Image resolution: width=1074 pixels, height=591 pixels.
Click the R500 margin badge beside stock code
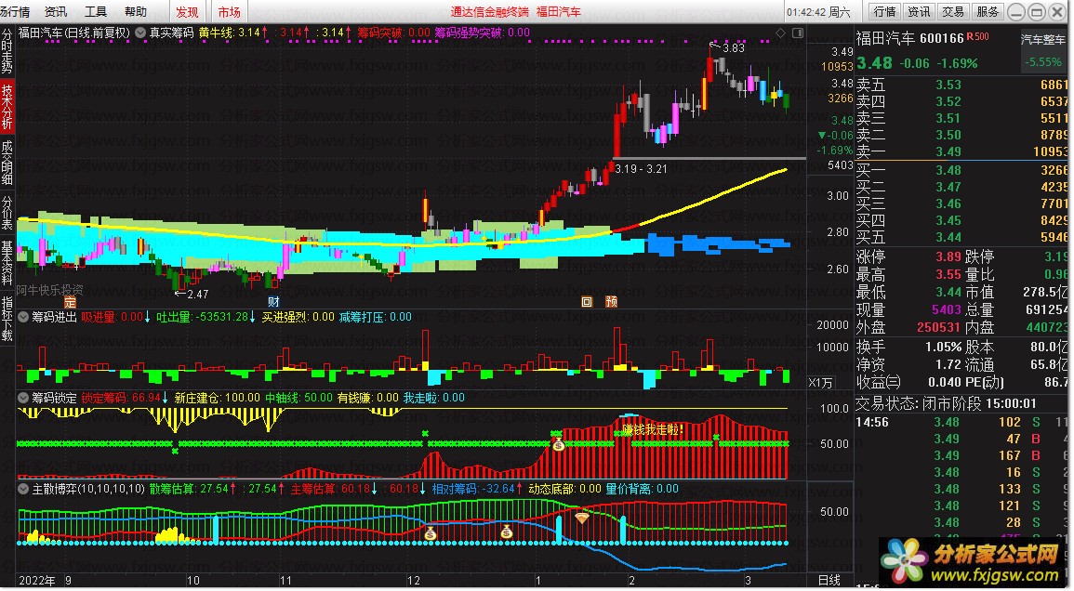coord(977,36)
